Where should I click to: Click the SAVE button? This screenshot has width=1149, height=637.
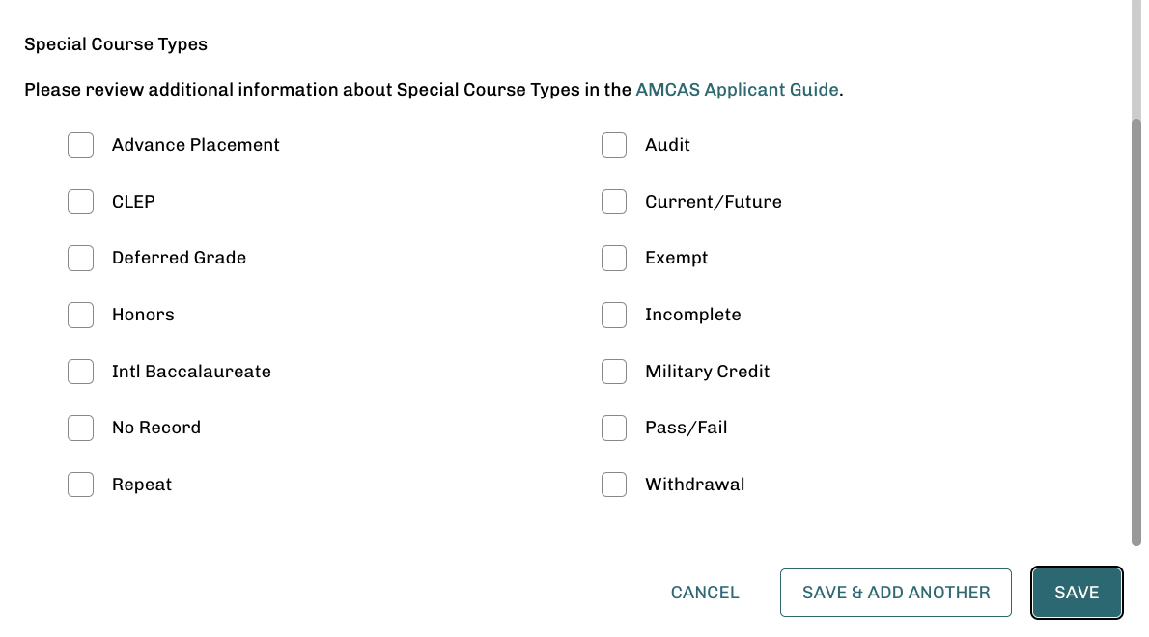1076,592
